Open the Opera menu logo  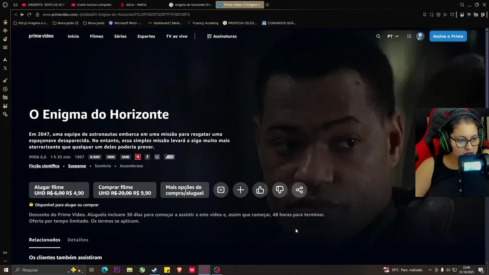[5, 5]
